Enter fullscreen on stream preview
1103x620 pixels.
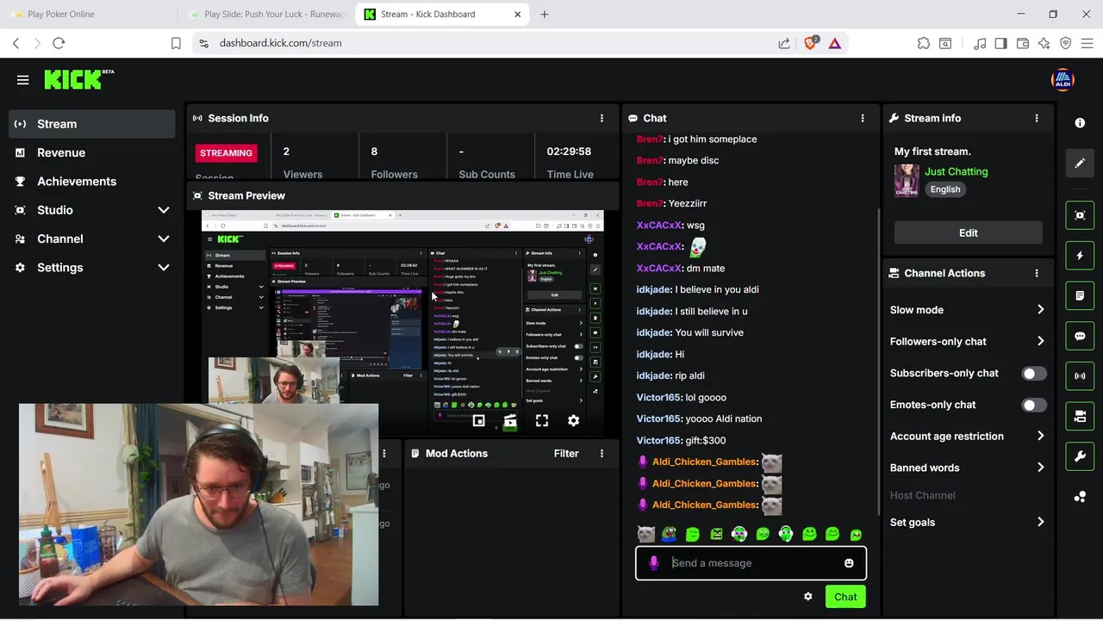[x=541, y=421]
